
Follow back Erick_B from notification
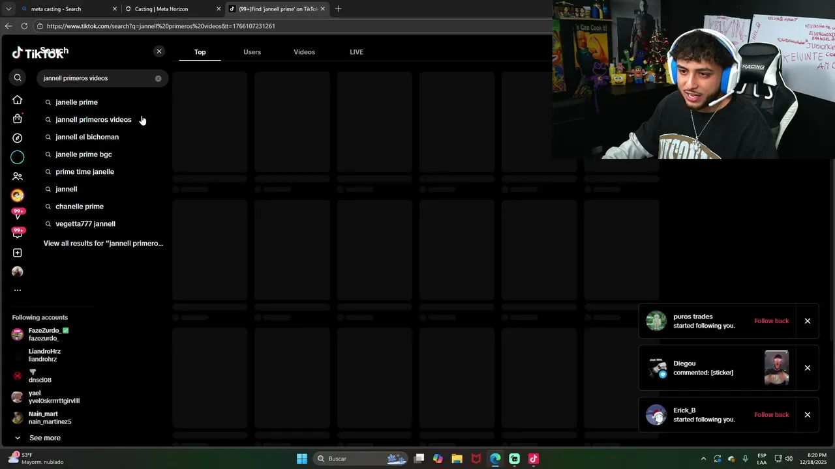point(771,415)
